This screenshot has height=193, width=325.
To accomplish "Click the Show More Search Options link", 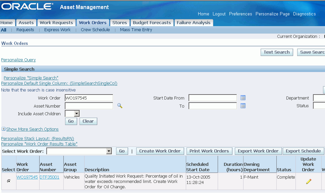I will (x=32, y=129).
